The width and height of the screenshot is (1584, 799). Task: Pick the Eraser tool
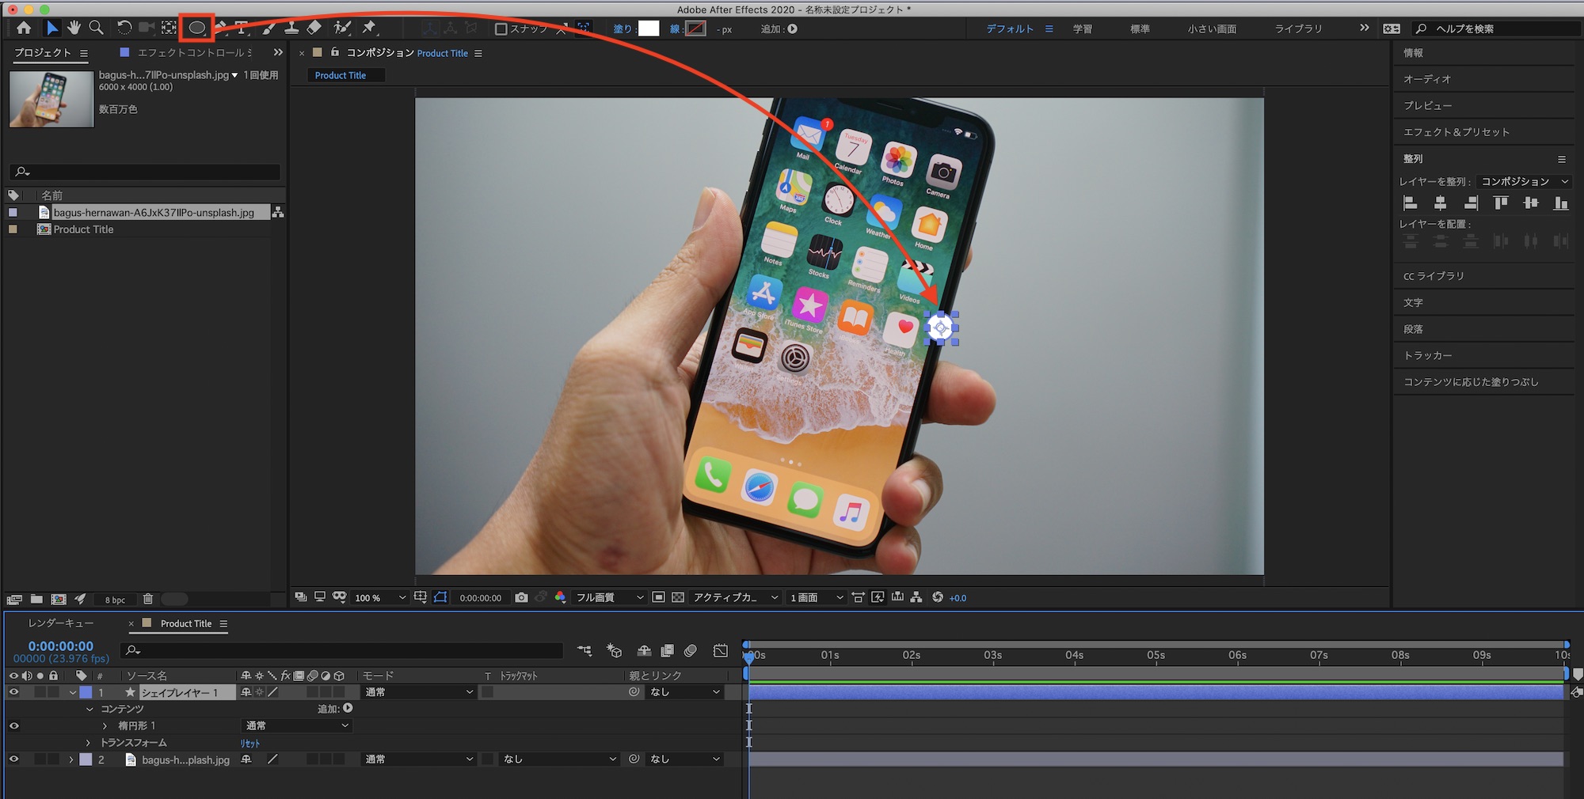[314, 28]
